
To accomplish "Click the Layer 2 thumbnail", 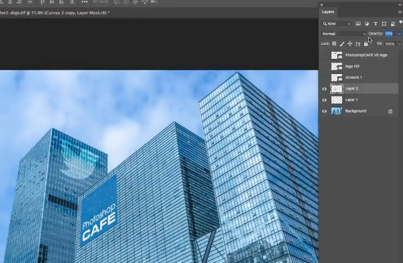I will coord(337,89).
